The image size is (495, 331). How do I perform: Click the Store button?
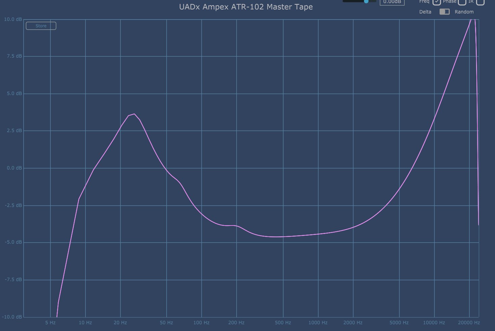41,26
